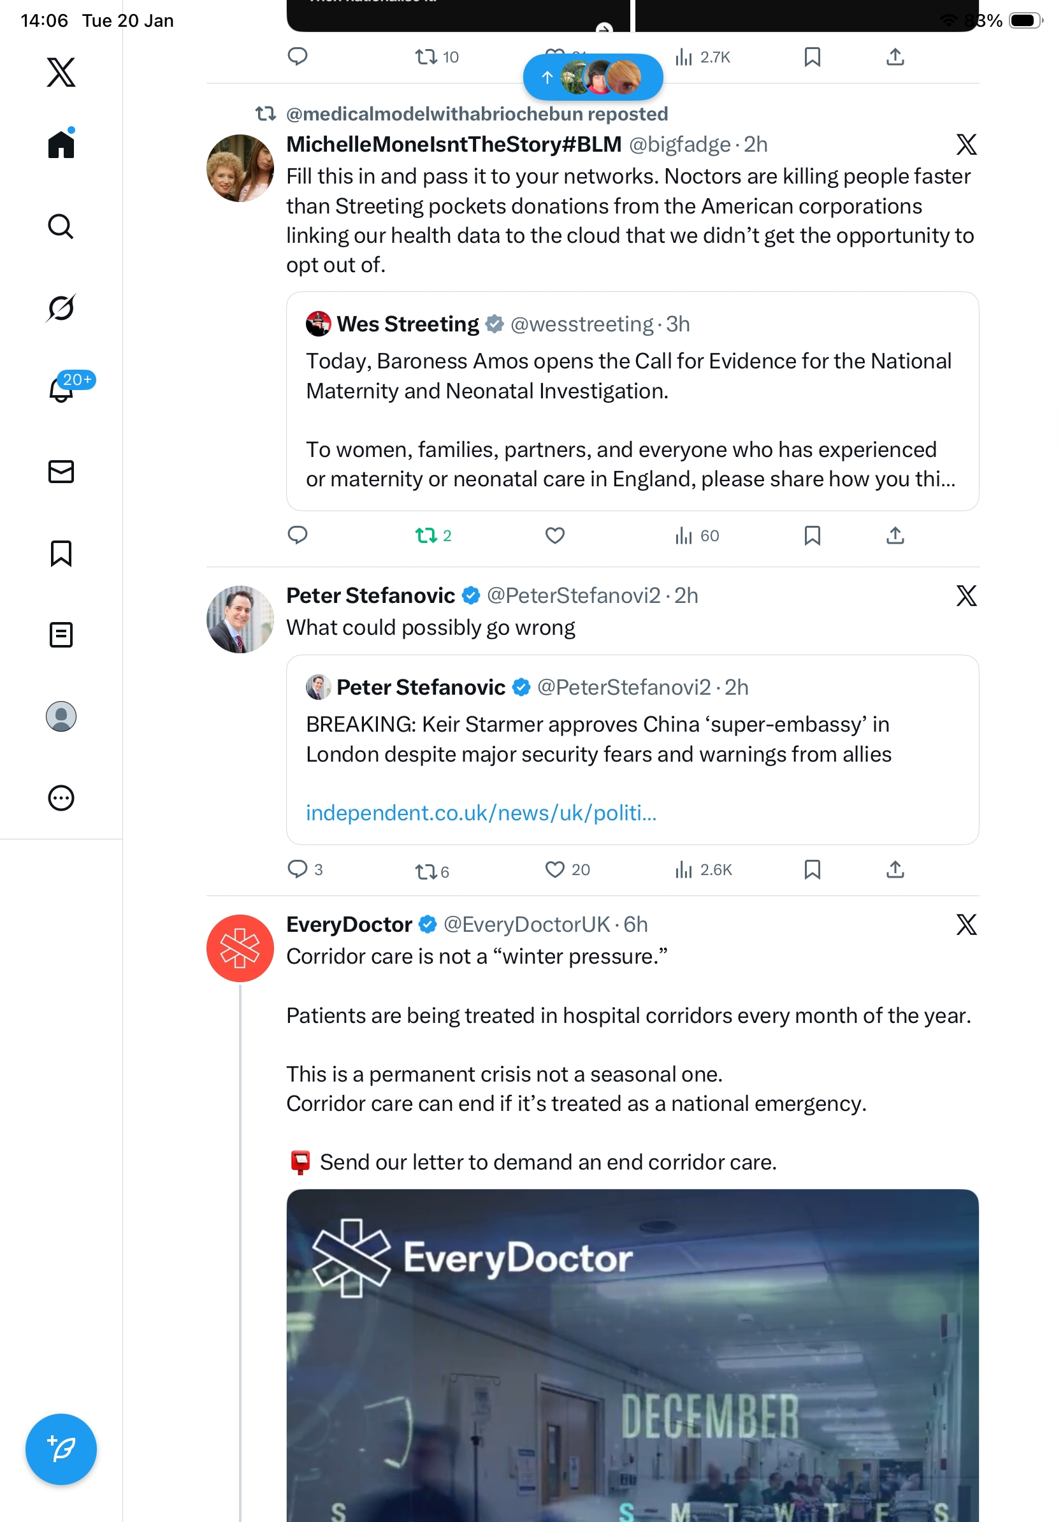Share Peter Stefanovic's tweet
This screenshot has width=1063, height=1522.
(895, 869)
